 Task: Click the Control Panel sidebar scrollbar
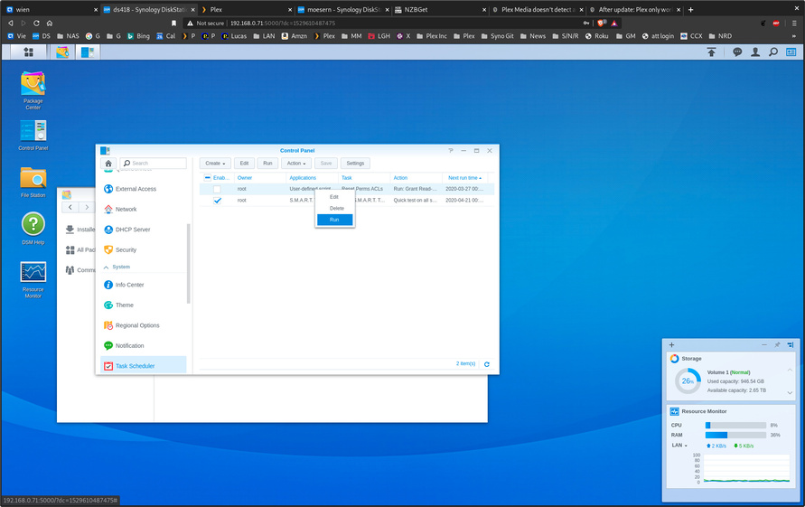point(189,264)
